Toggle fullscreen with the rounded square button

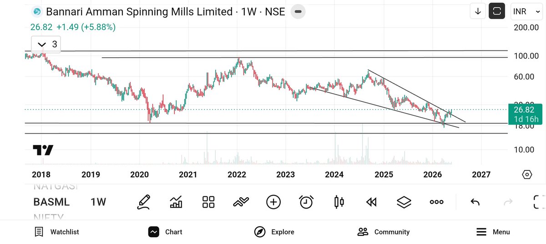(497, 11)
